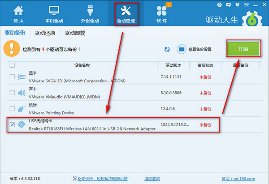
Task: Click the home house icon
Action: 18,11
